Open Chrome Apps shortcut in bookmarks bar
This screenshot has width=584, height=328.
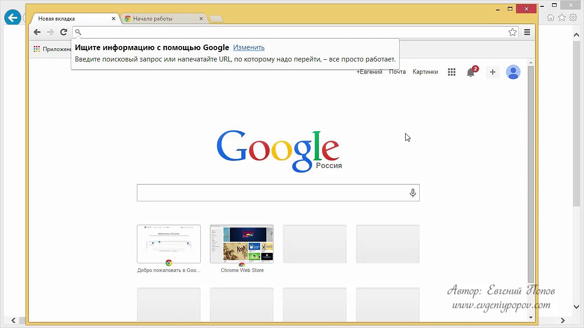(52, 49)
